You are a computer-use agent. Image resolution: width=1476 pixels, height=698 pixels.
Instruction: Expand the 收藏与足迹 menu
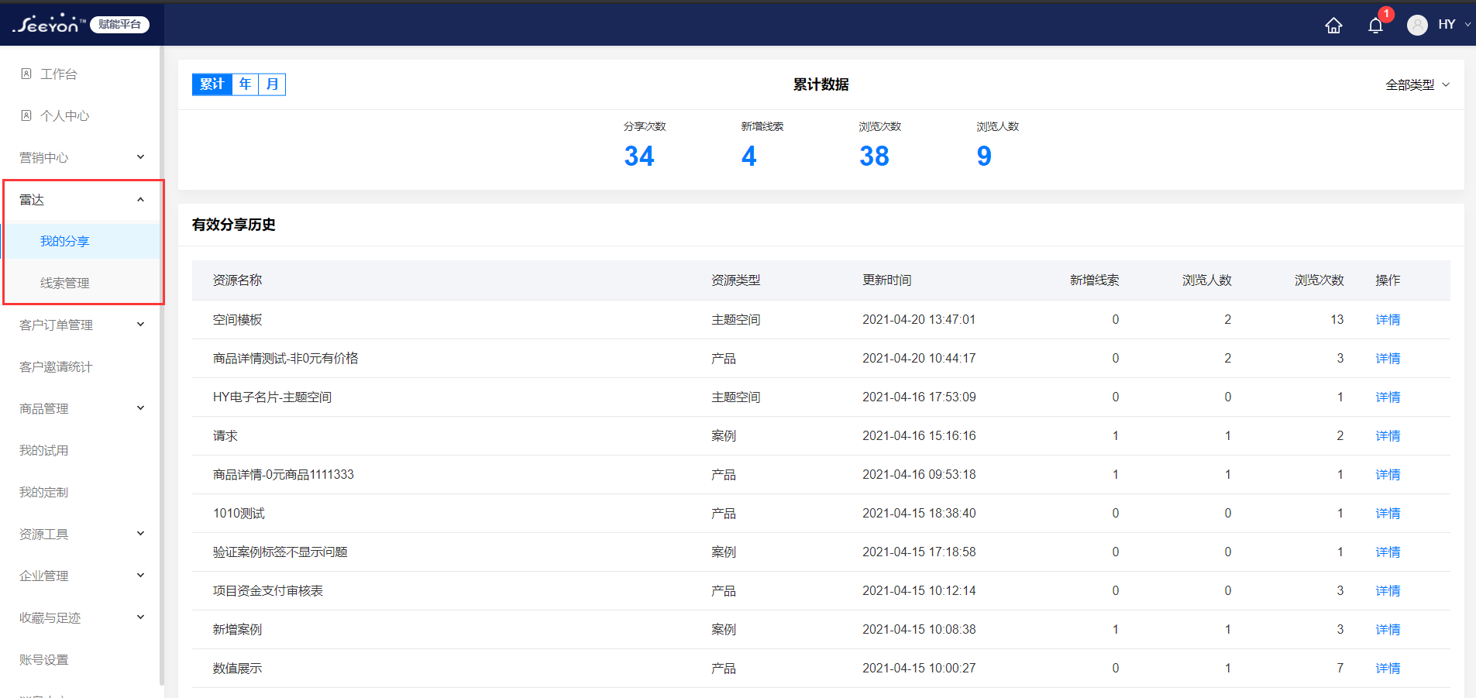140,617
